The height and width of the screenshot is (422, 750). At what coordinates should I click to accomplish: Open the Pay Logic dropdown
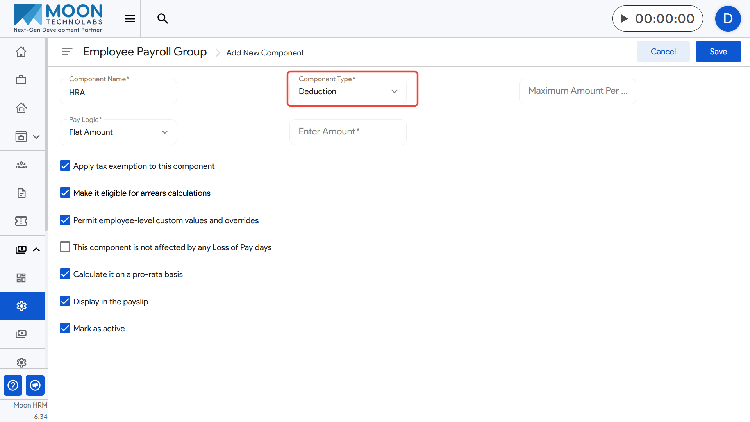pyautogui.click(x=118, y=132)
